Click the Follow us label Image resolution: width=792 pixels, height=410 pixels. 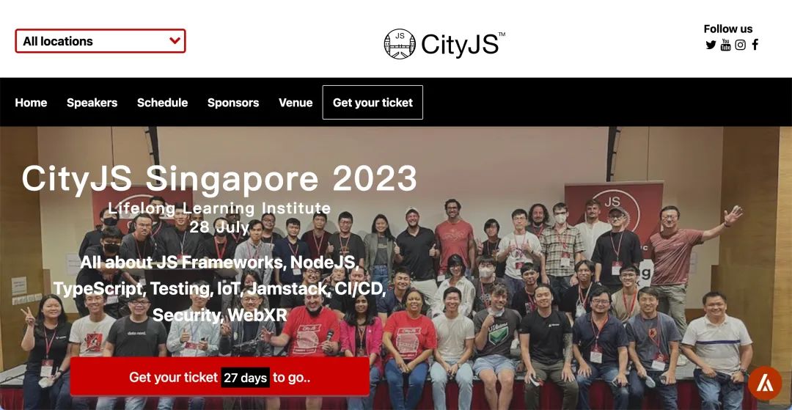(x=728, y=29)
